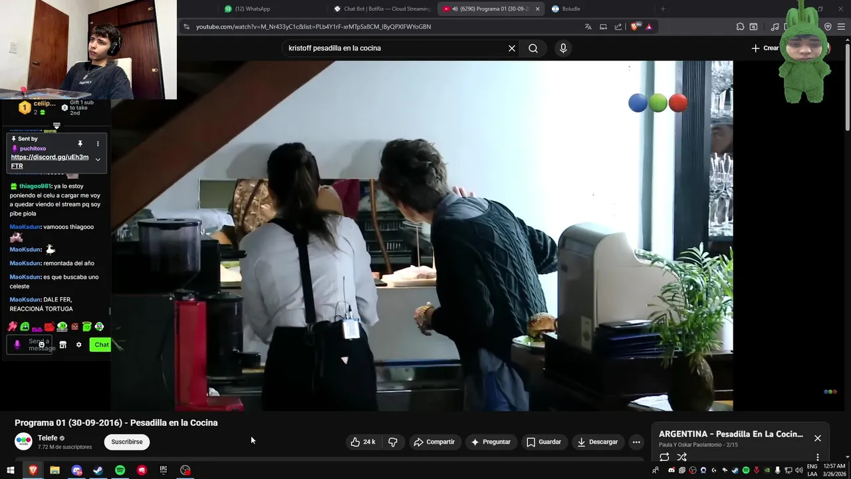This screenshot has width=851, height=479.
Task: Open the tab search icon in toolbar
Action: (x=753, y=27)
